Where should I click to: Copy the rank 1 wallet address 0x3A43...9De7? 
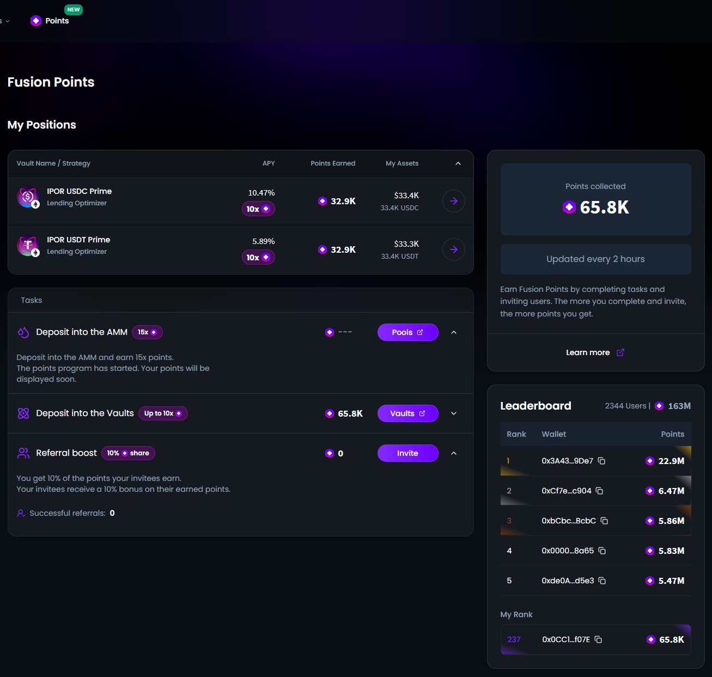(x=601, y=461)
